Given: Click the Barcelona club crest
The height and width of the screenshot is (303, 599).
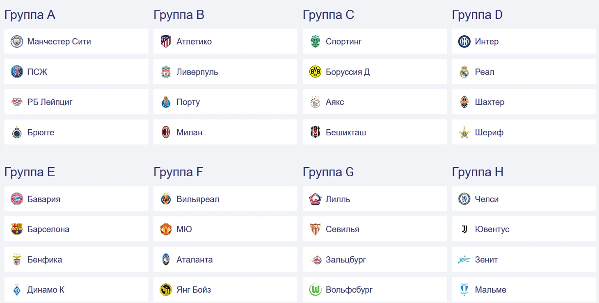Looking at the screenshot, I should [x=17, y=229].
